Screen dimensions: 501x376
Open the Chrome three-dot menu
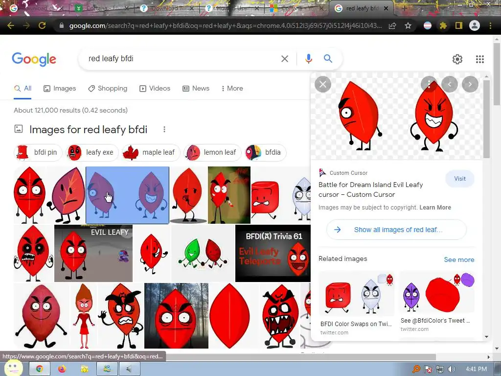(490, 25)
